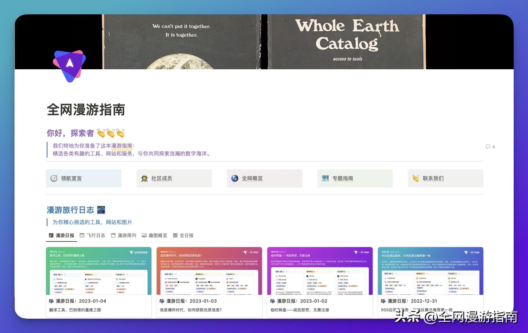Image resolution: width=528 pixels, height=333 pixels.
Task: Click the cityscape emoji after 漫游旅行日志
Action: [x=102, y=210]
